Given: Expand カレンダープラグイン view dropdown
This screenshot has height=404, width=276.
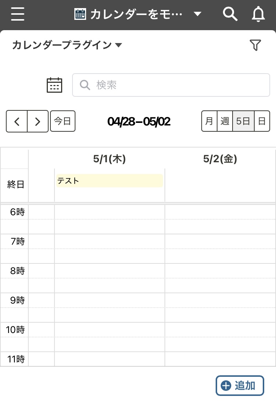Looking at the screenshot, I should (67, 45).
